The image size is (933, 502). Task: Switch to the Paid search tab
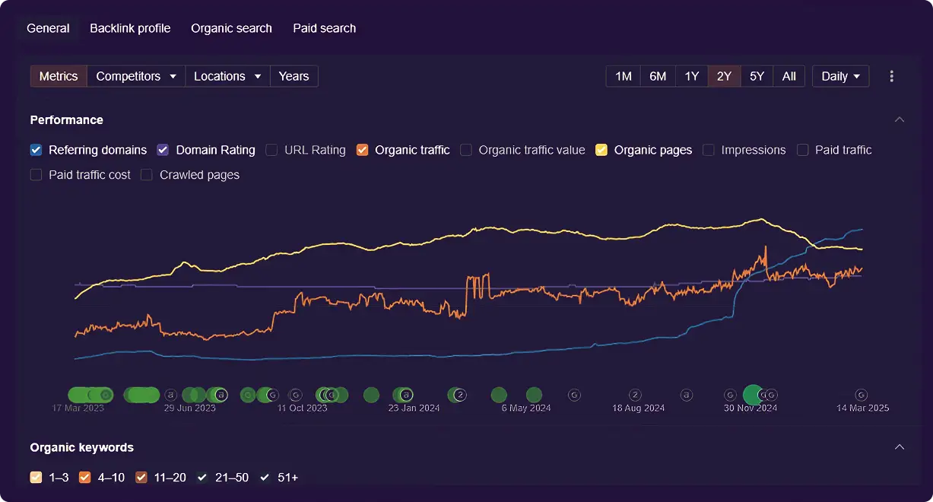[324, 28]
